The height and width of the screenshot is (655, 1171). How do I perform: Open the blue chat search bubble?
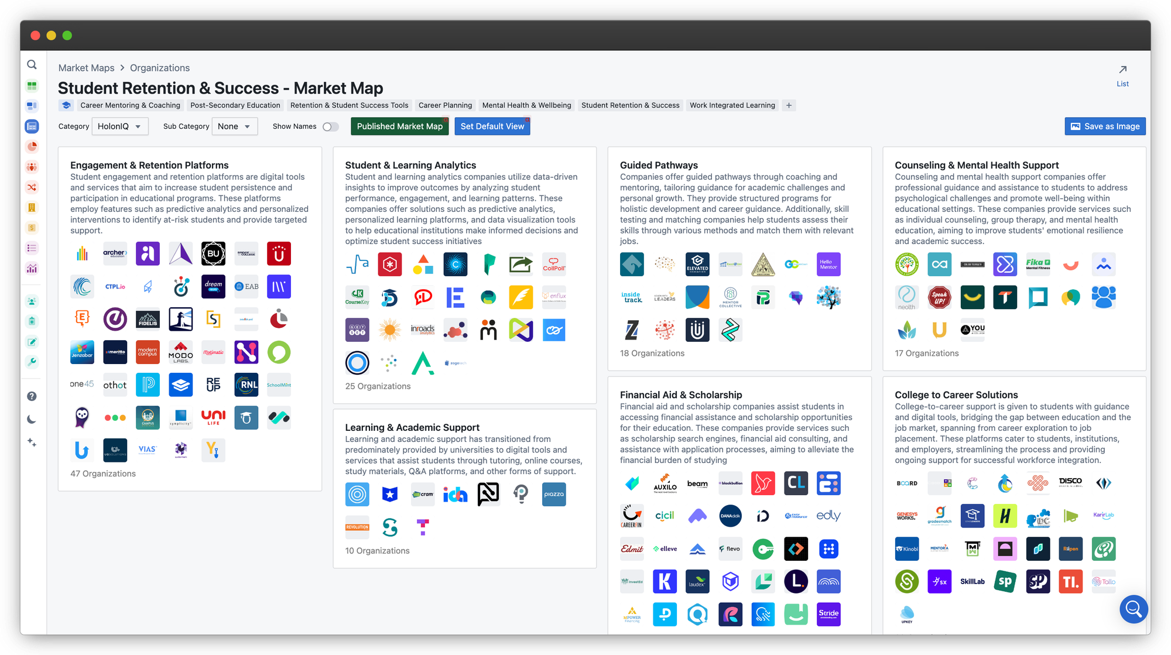[x=1134, y=609]
